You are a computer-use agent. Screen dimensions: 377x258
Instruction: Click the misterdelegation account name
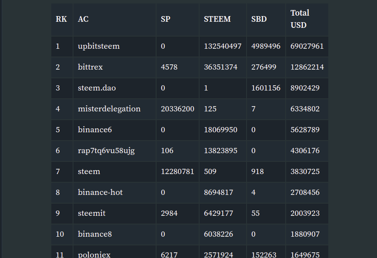(x=109, y=109)
